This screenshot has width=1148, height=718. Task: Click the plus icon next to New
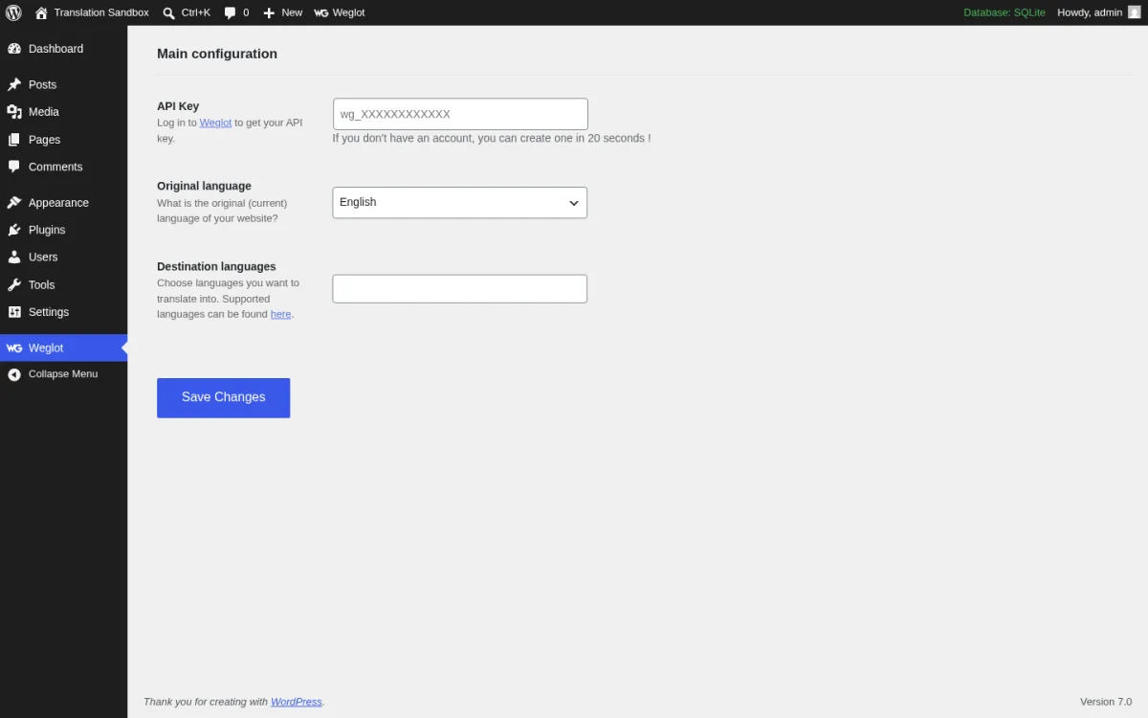point(269,13)
